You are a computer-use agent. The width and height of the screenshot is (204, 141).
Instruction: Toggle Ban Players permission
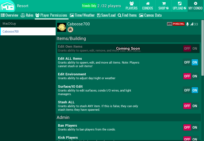pos(191,127)
